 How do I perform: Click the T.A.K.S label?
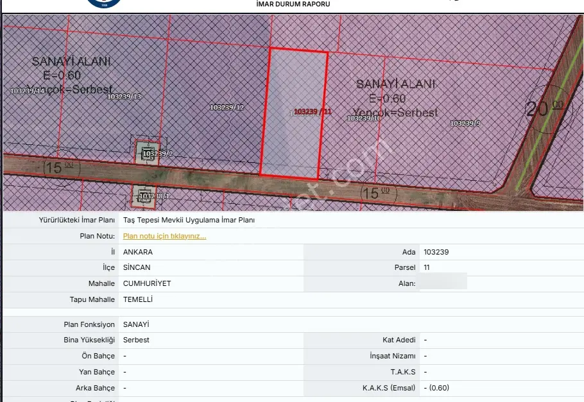click(x=403, y=372)
